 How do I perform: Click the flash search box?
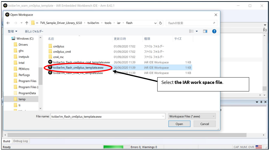[191, 23]
